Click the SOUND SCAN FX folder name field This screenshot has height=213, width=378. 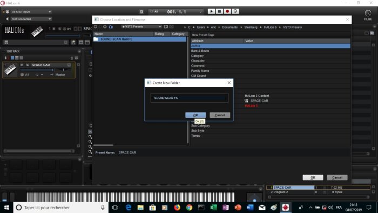coord(190,98)
